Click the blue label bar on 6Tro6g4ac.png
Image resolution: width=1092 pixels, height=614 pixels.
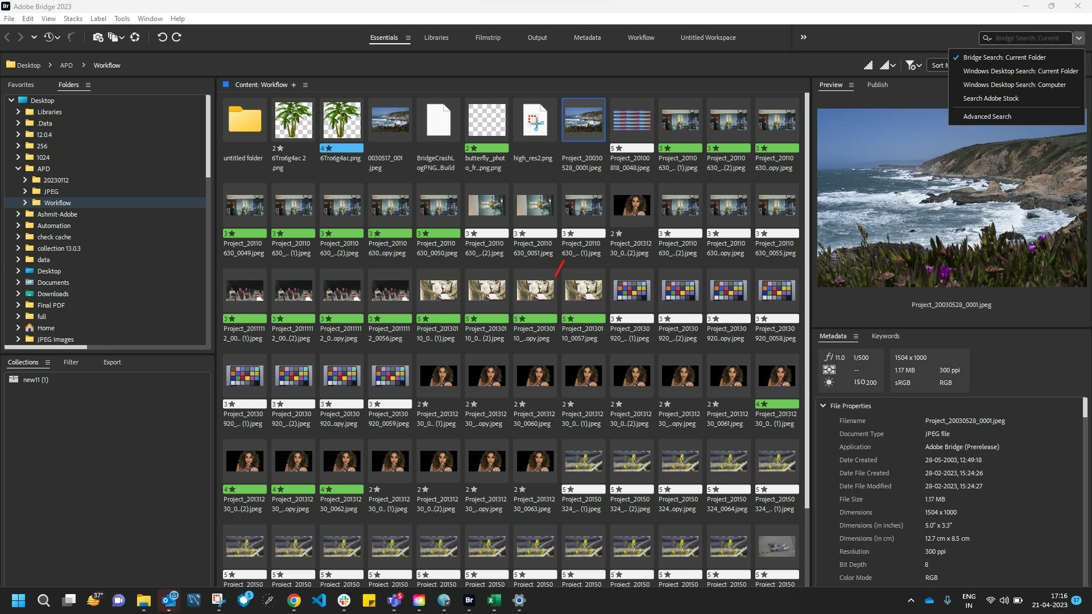point(341,148)
